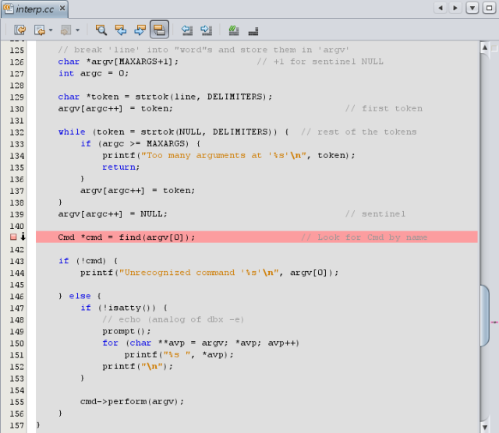Click the Comment lines icon
Screen dimensions: 499x433
click(234, 30)
